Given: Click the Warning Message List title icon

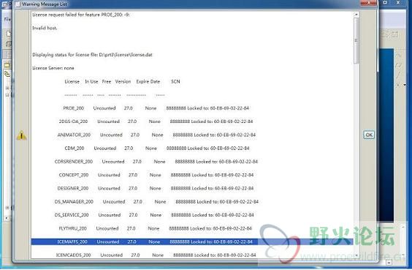Looking at the screenshot, I should pyautogui.click(x=18, y=4).
